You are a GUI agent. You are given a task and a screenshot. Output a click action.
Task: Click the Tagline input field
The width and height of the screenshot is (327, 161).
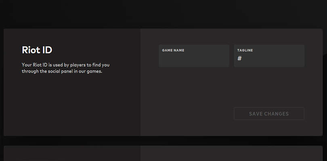(x=269, y=56)
